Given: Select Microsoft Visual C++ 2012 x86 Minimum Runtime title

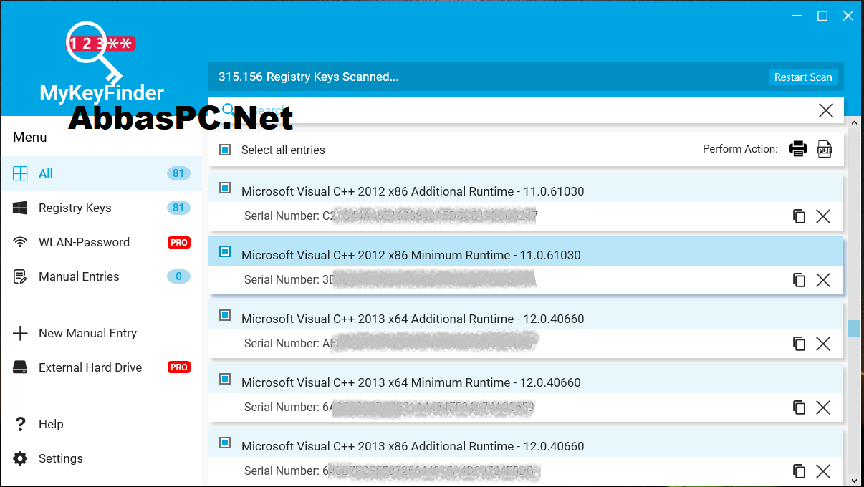Looking at the screenshot, I should pyautogui.click(x=411, y=255).
